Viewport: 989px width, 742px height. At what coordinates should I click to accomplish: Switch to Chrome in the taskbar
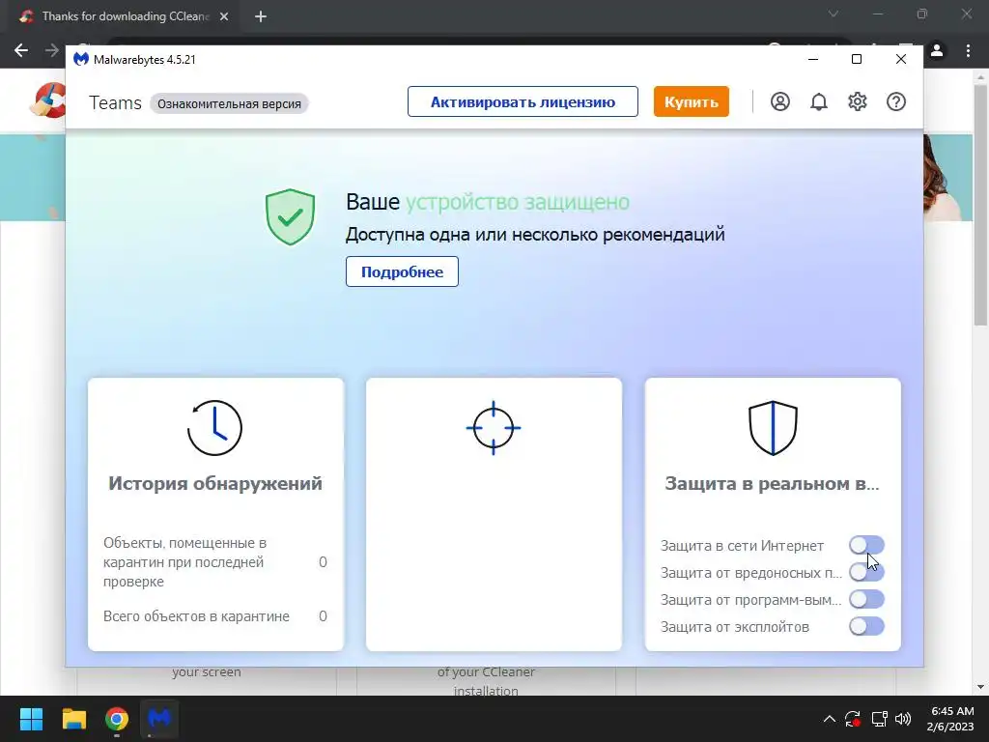(117, 719)
